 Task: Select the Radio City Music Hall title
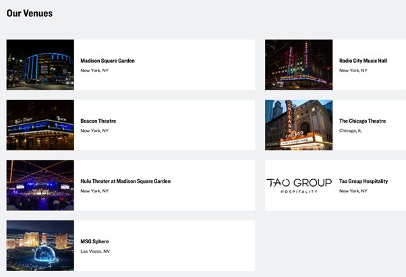[363, 61]
